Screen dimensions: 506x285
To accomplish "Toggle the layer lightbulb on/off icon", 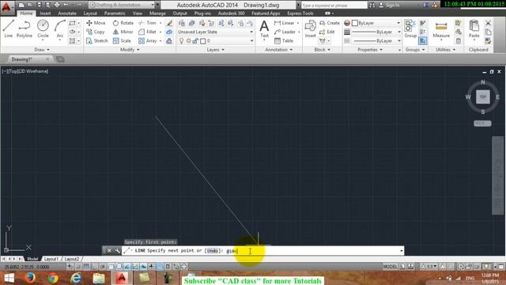I will click(x=181, y=41).
